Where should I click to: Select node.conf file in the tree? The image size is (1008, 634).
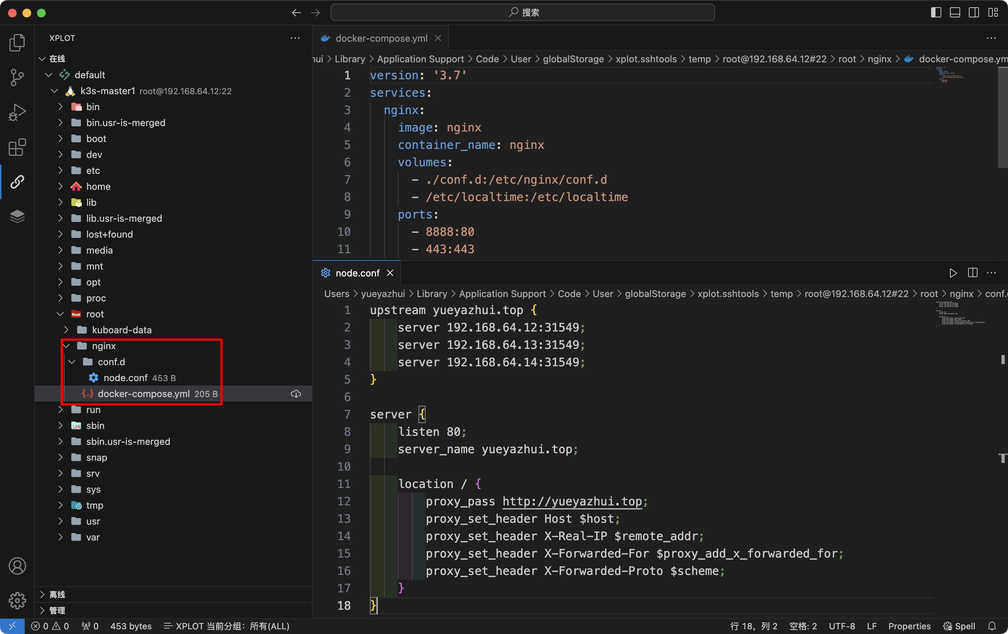click(x=173, y=378)
